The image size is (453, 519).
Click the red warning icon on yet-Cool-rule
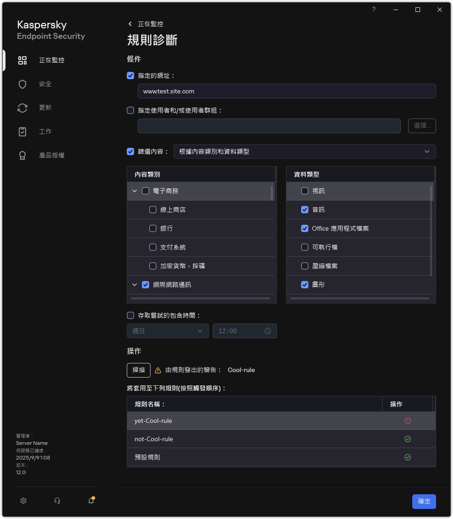(407, 420)
